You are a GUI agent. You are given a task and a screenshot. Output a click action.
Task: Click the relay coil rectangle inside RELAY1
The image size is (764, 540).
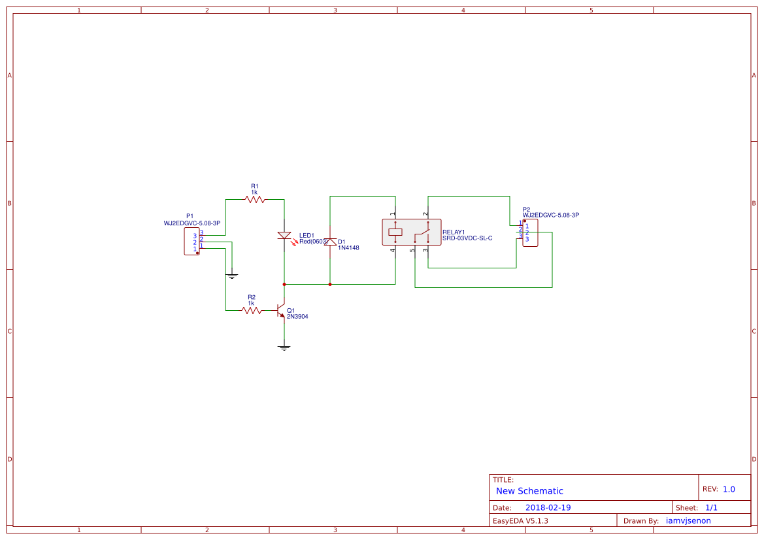395,231
